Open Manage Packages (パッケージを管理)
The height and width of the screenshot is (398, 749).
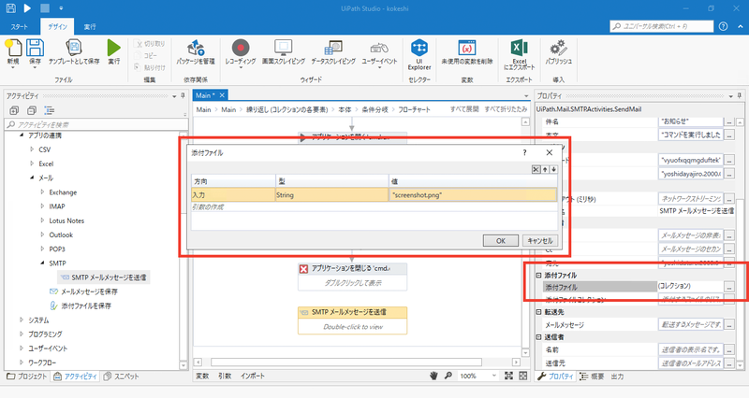tap(196, 48)
